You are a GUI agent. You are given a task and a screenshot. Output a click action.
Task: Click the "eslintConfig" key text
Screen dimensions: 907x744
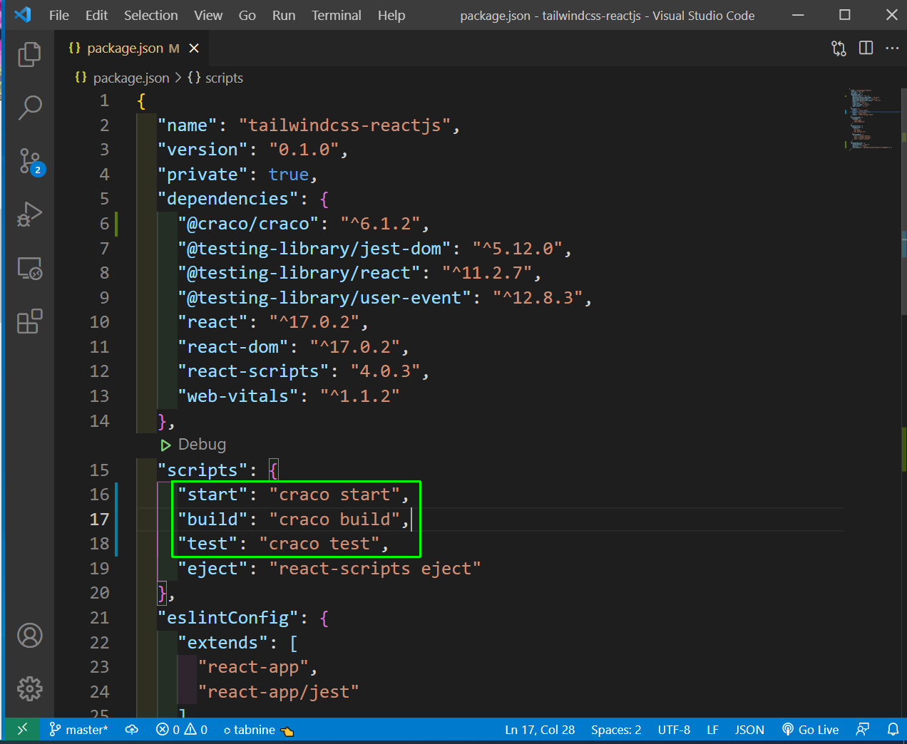(228, 618)
